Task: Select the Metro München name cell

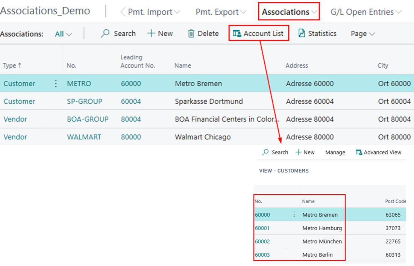Action: point(322,241)
